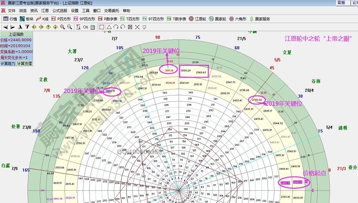358x203 pixels.
Task: Open the 文件 menu
Action: [x=12, y=10]
